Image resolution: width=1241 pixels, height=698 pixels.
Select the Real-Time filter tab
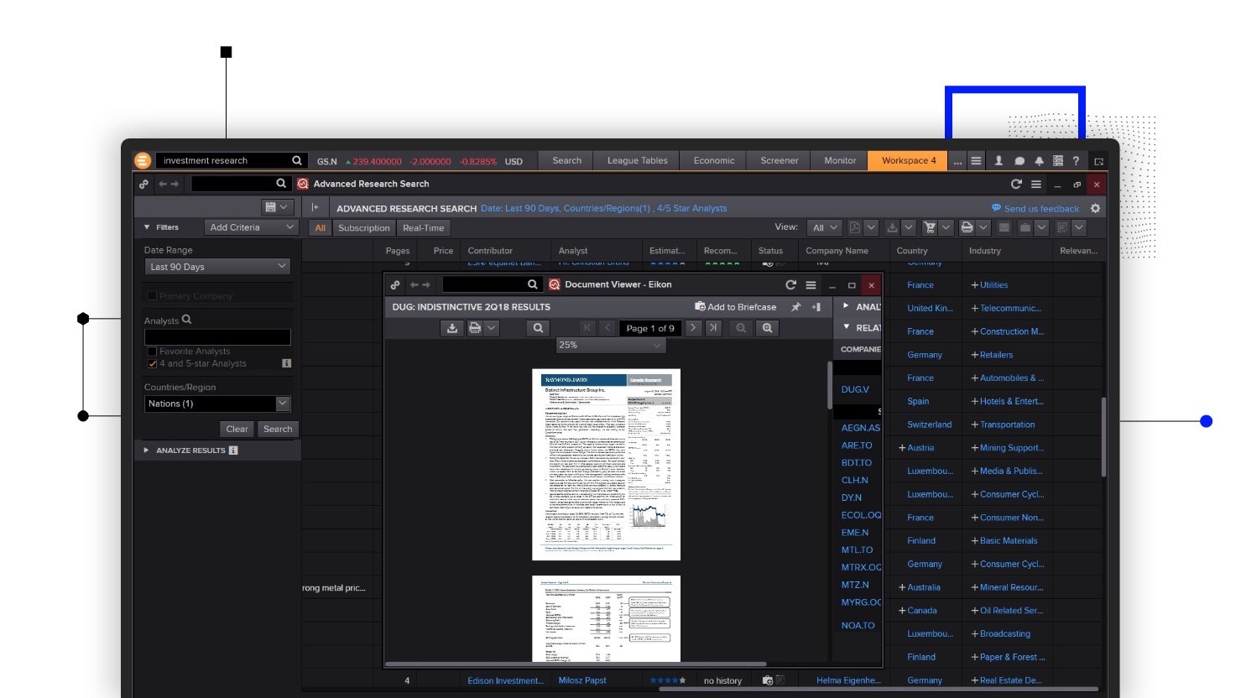tap(423, 227)
